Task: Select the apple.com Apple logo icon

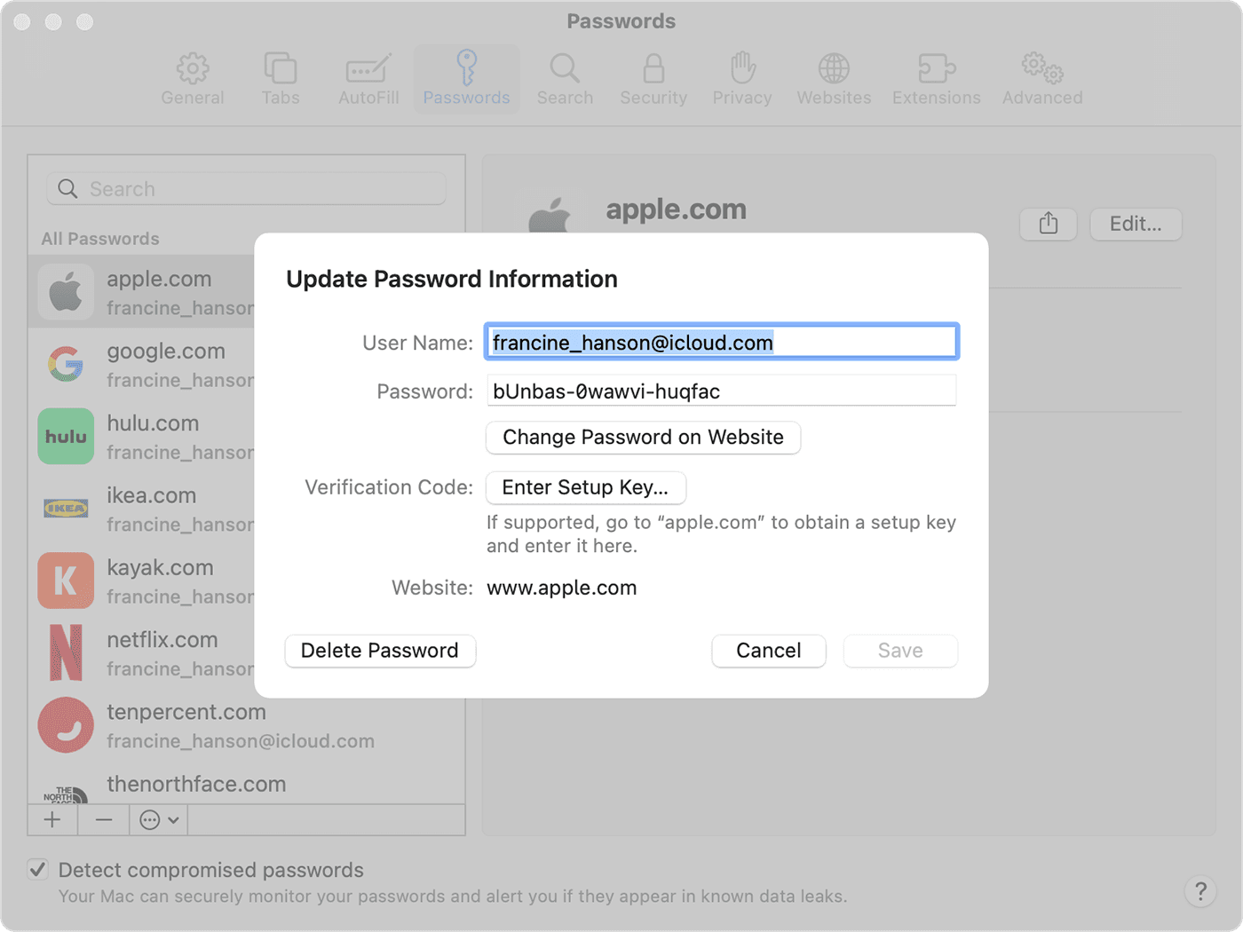Action: 66,292
